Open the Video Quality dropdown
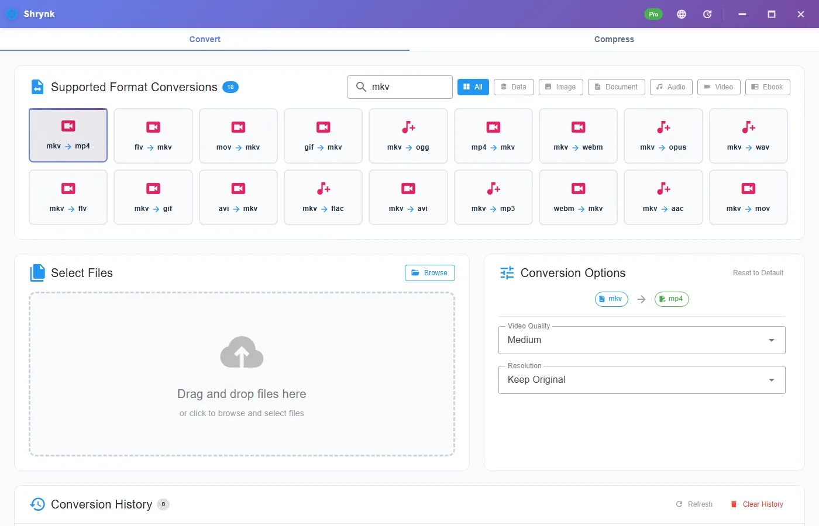819x526 pixels. point(642,340)
